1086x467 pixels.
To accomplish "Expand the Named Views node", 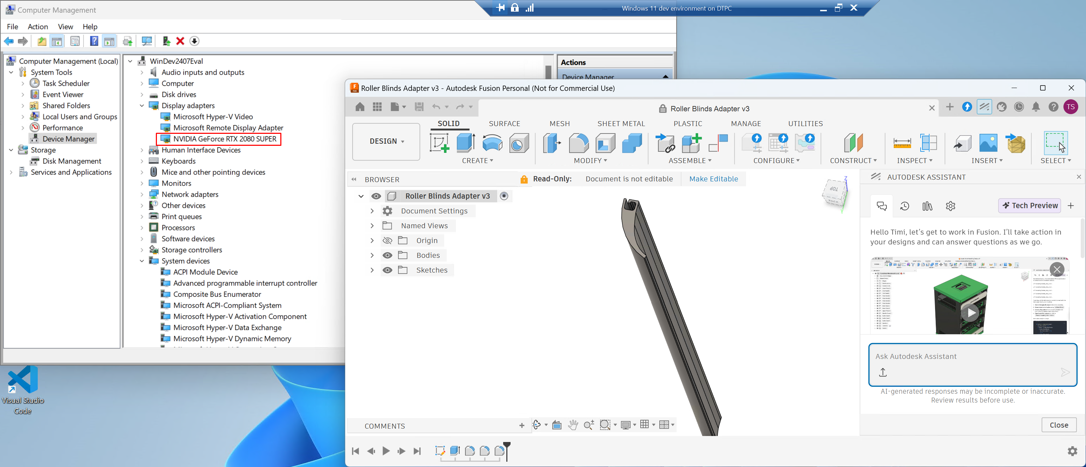I will [372, 226].
